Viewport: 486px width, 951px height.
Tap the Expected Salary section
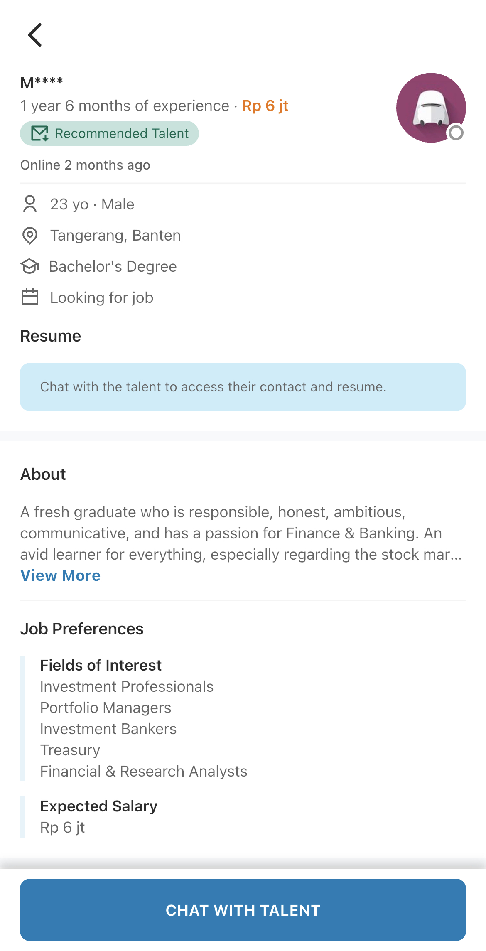tap(99, 817)
